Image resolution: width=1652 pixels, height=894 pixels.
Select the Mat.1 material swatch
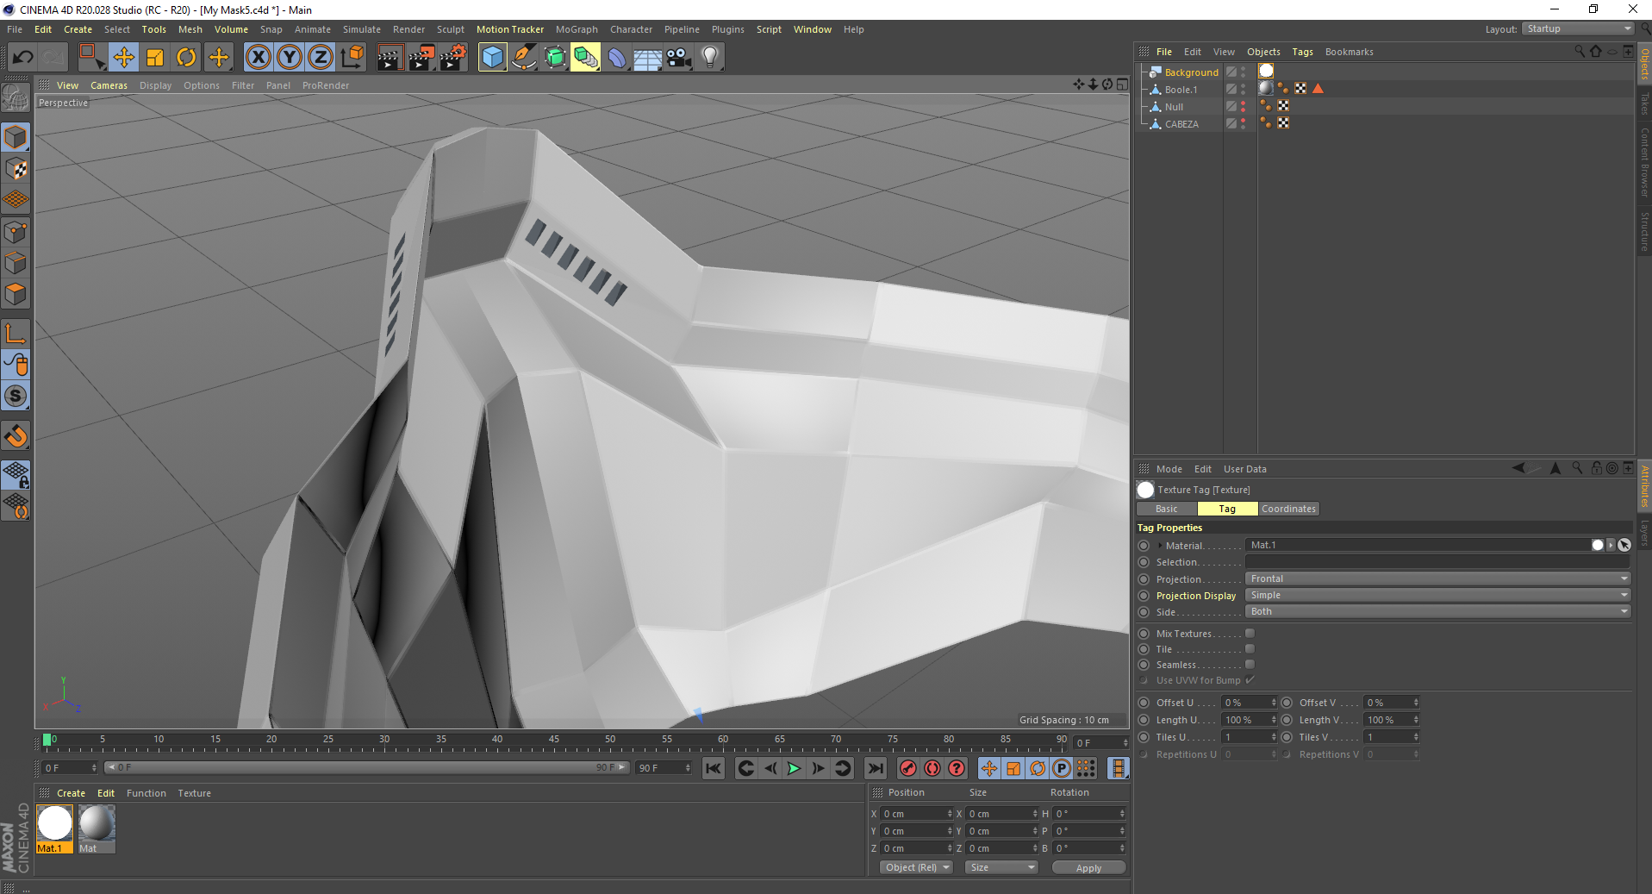tap(54, 824)
